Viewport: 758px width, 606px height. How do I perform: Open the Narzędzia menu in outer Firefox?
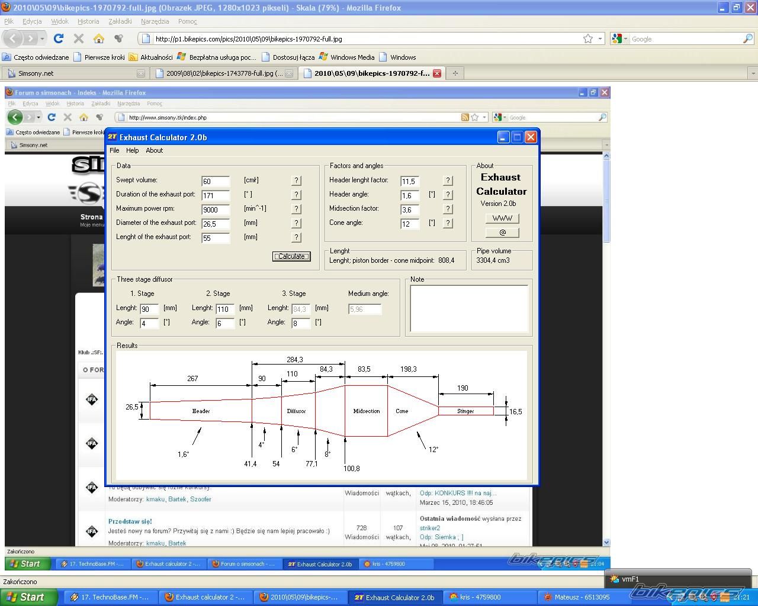[x=155, y=21]
